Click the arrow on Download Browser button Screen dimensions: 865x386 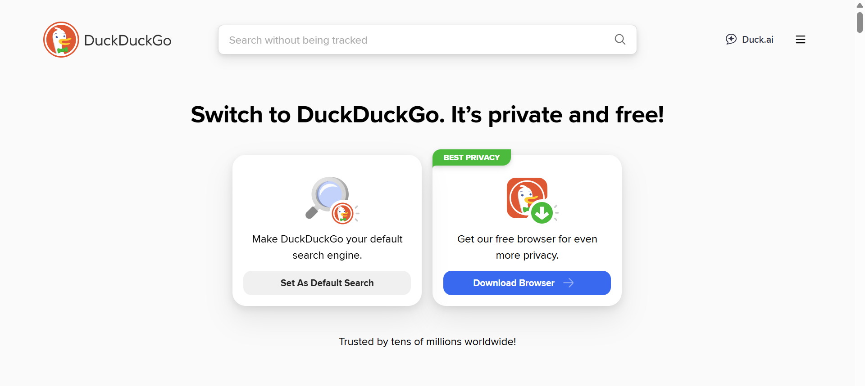tap(569, 283)
